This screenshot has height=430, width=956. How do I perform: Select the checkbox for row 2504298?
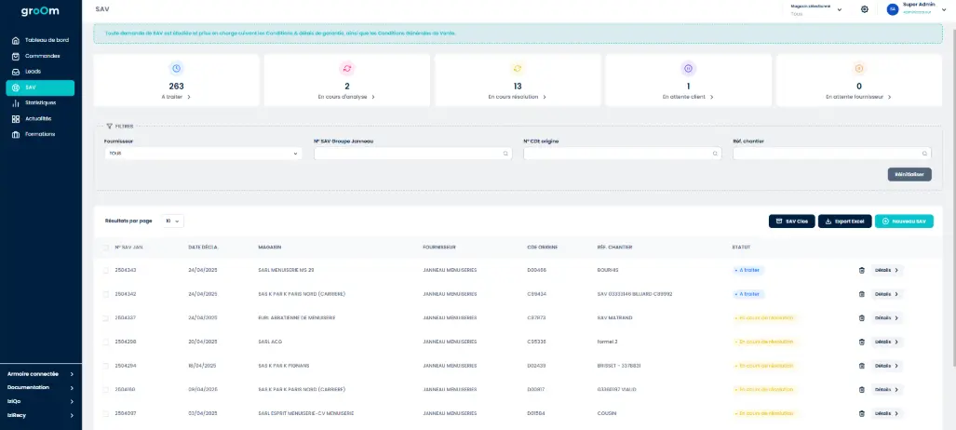106,342
